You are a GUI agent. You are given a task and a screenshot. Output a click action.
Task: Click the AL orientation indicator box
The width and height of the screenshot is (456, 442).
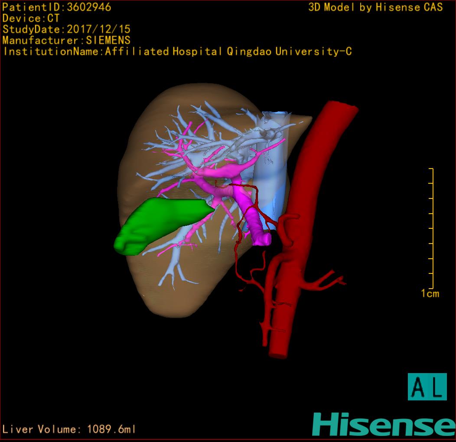pyautogui.click(x=427, y=387)
